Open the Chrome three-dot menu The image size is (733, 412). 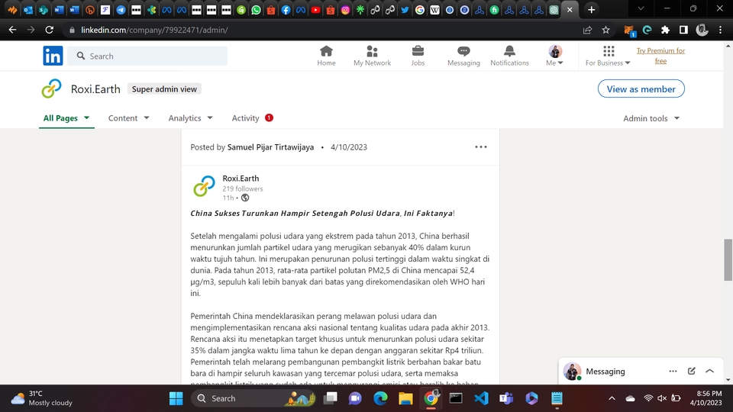720,30
